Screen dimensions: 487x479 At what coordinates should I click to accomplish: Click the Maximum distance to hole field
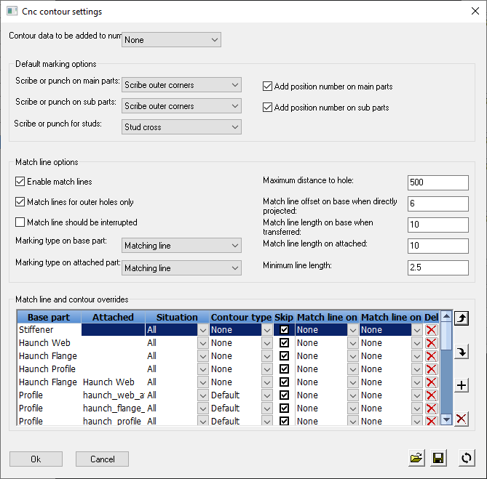[x=437, y=182]
